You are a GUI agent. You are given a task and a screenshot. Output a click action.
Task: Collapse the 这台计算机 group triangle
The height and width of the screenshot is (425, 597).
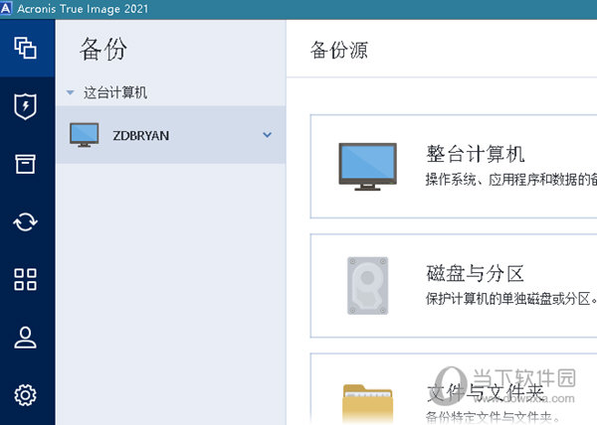[70, 93]
